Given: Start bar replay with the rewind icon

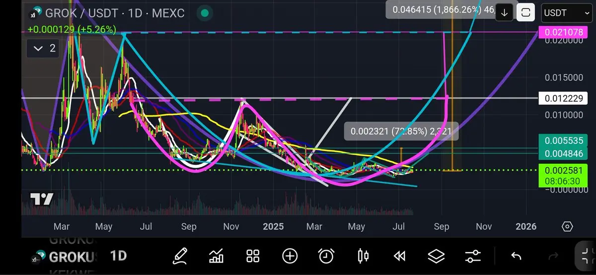Looking at the screenshot, I should [x=399, y=256].
